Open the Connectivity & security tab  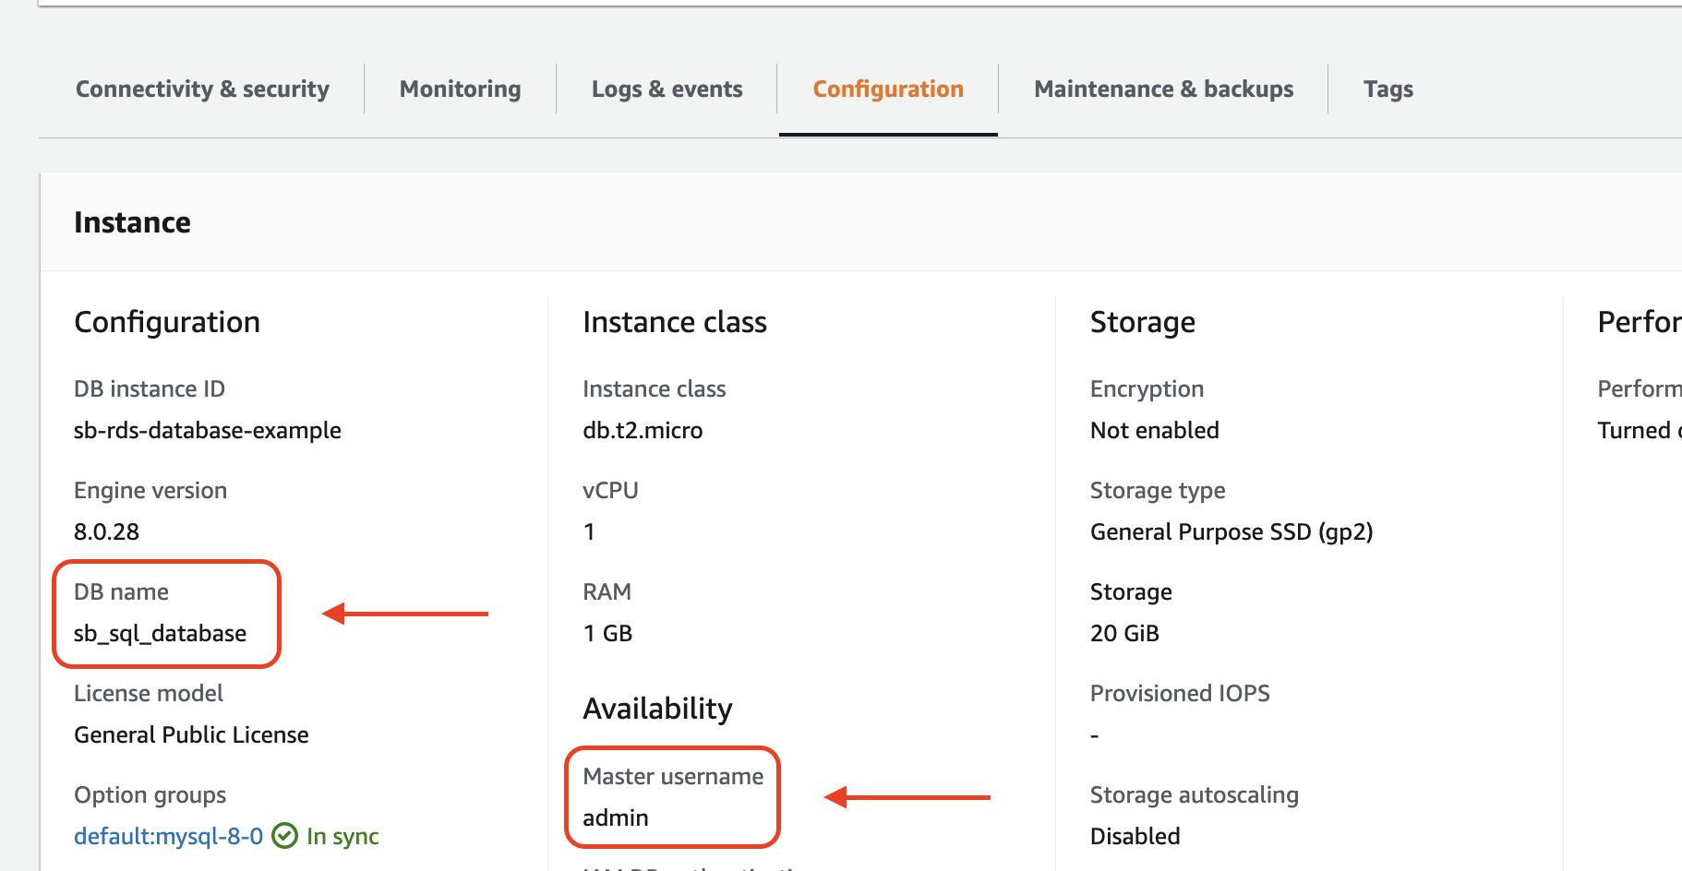click(202, 89)
